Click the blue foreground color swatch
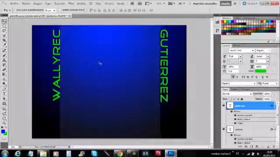 3,131
